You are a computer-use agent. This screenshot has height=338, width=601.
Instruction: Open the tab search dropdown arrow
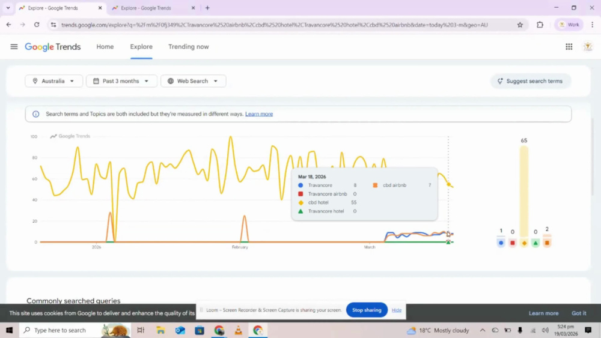click(8, 8)
